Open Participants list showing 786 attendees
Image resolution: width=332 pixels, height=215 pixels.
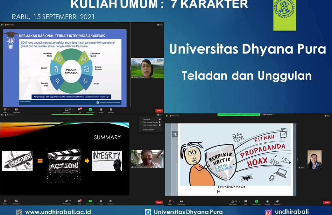67,110
